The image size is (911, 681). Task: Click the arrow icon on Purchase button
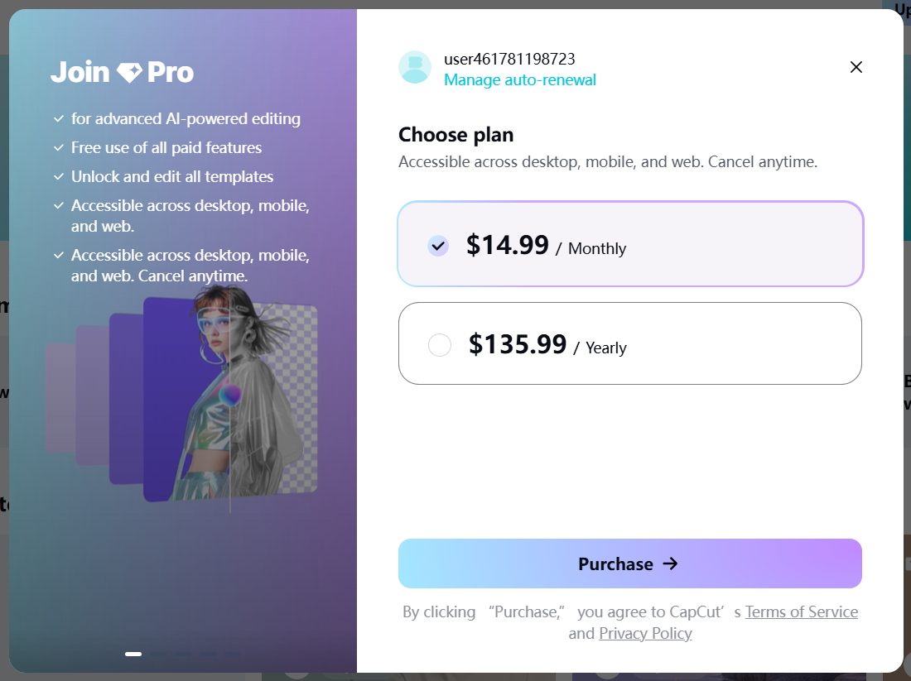click(671, 564)
